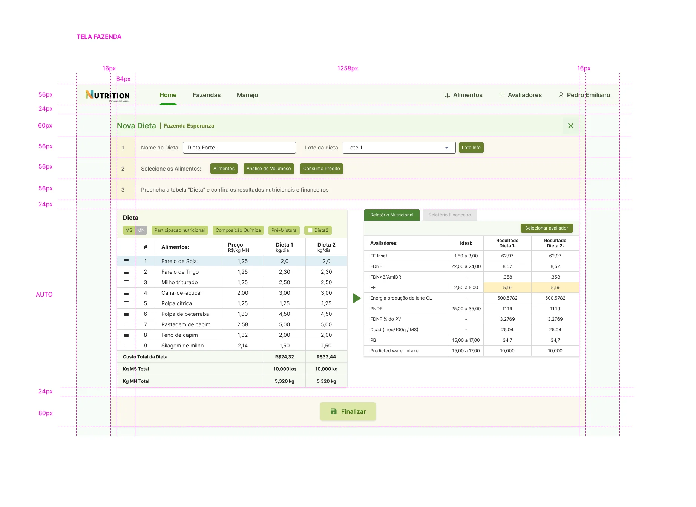Open the Fazendas menu

207,95
